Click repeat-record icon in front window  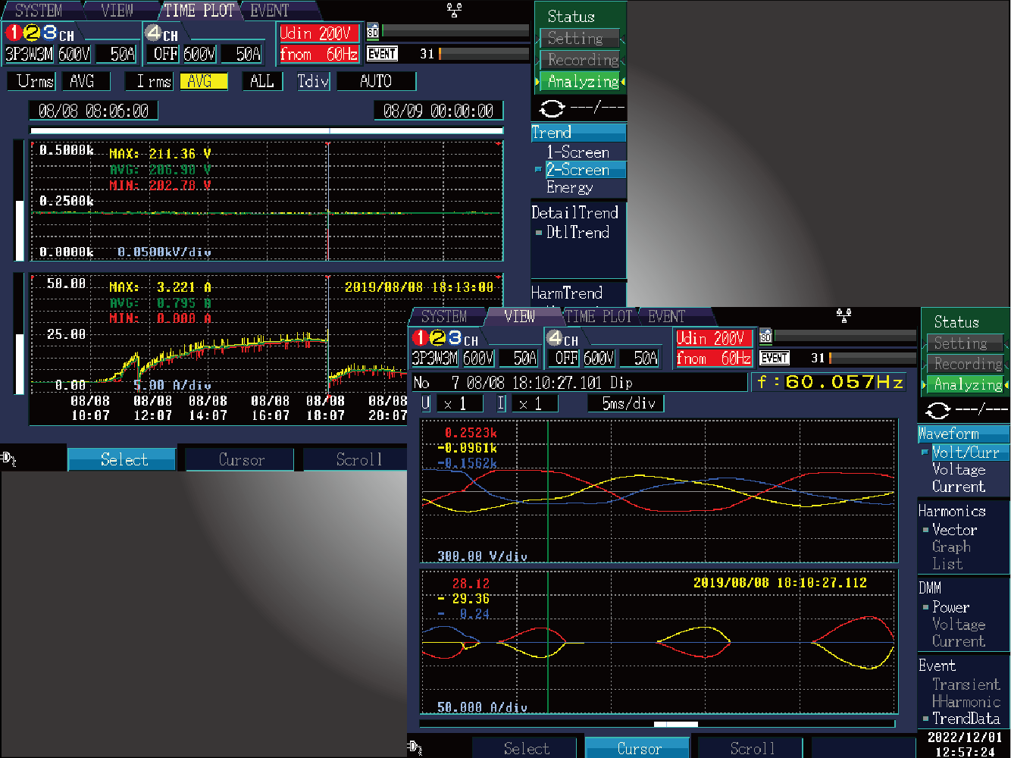pos(938,410)
